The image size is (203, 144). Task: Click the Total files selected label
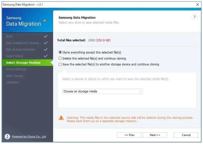[x=71, y=40]
